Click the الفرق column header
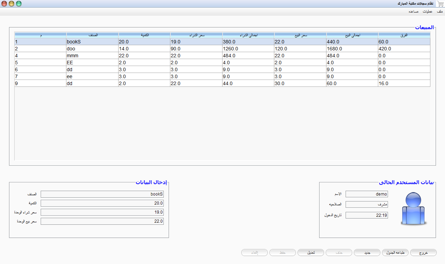This screenshot has height=264, width=445. click(x=404, y=35)
